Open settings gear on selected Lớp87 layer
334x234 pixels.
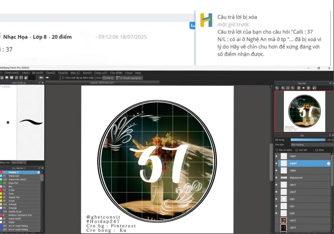click(328, 164)
